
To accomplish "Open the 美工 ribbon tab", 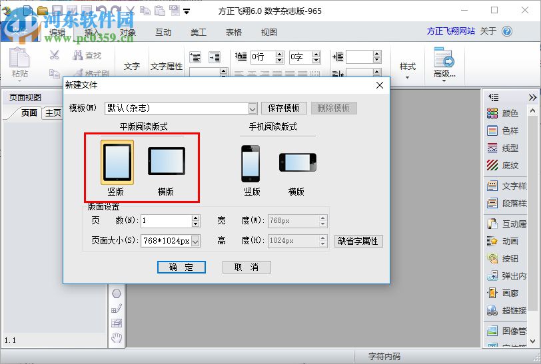I will (199, 33).
